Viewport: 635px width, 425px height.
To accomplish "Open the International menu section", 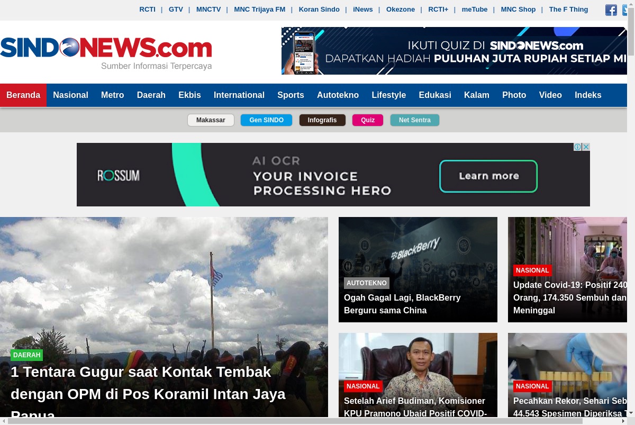I will [x=239, y=95].
